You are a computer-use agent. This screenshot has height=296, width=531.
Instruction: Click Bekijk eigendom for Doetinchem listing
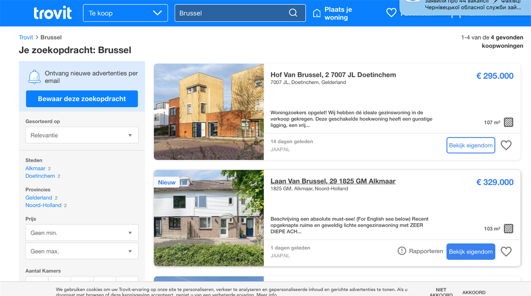[471, 145]
